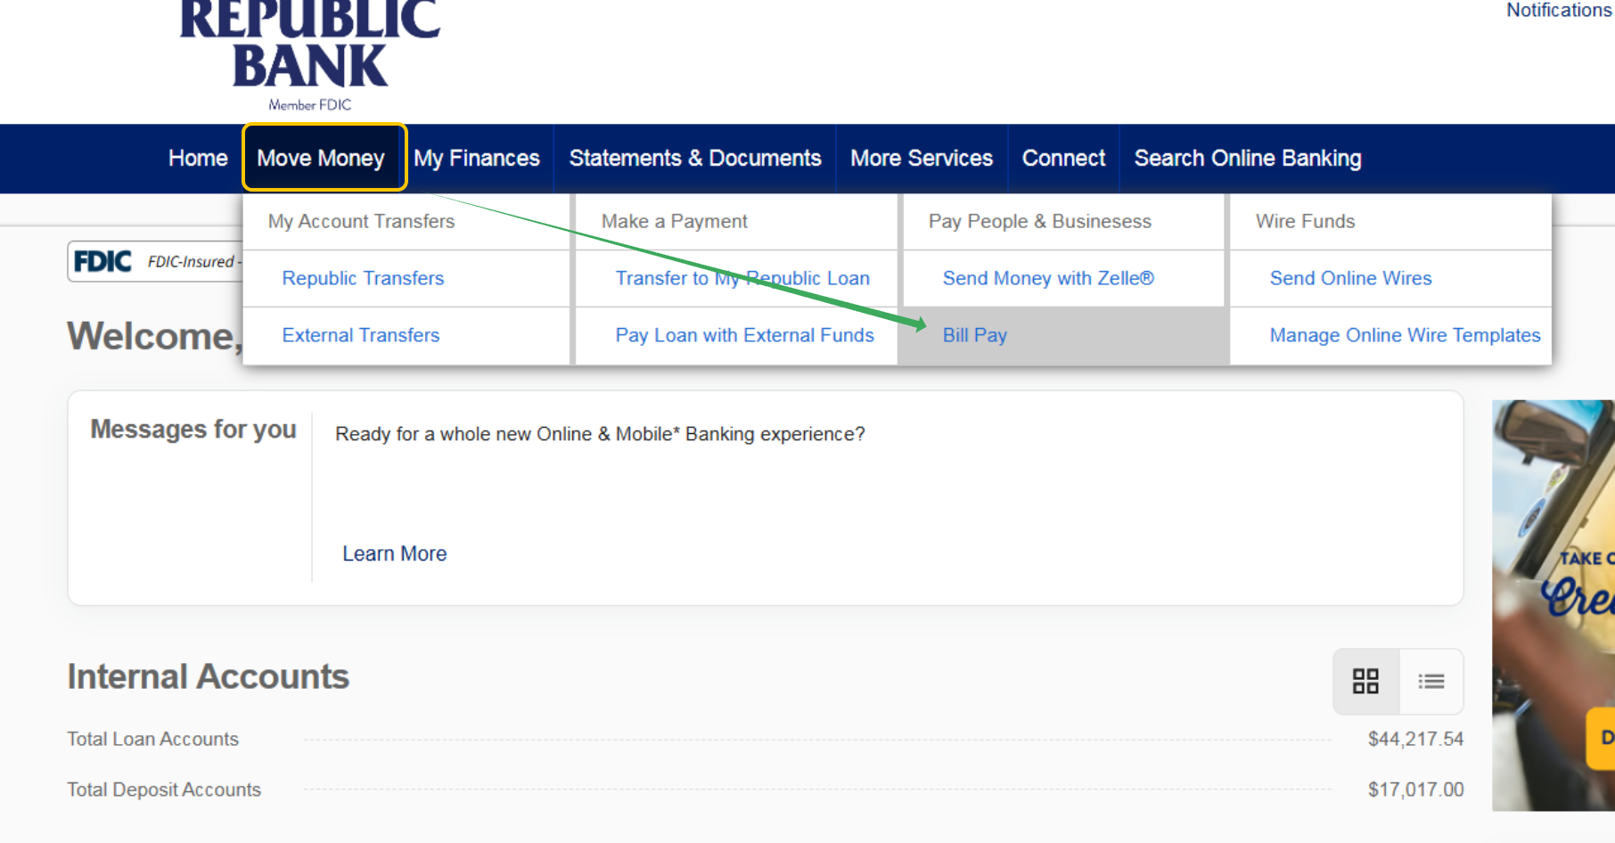Select Send Online Wires
The image size is (1615, 843).
click(1350, 278)
